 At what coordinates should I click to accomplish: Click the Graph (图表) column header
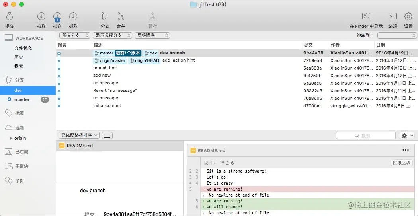tap(74, 45)
